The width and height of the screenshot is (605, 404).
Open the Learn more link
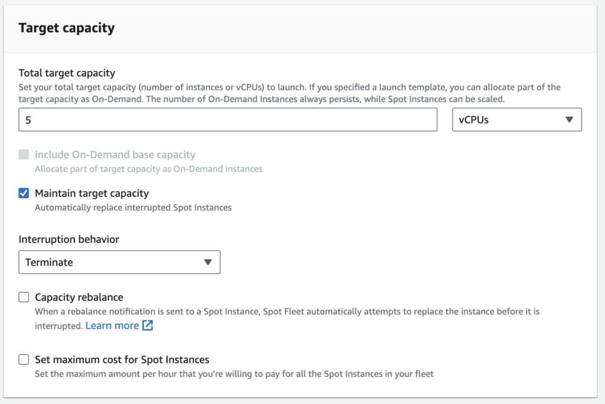click(112, 325)
